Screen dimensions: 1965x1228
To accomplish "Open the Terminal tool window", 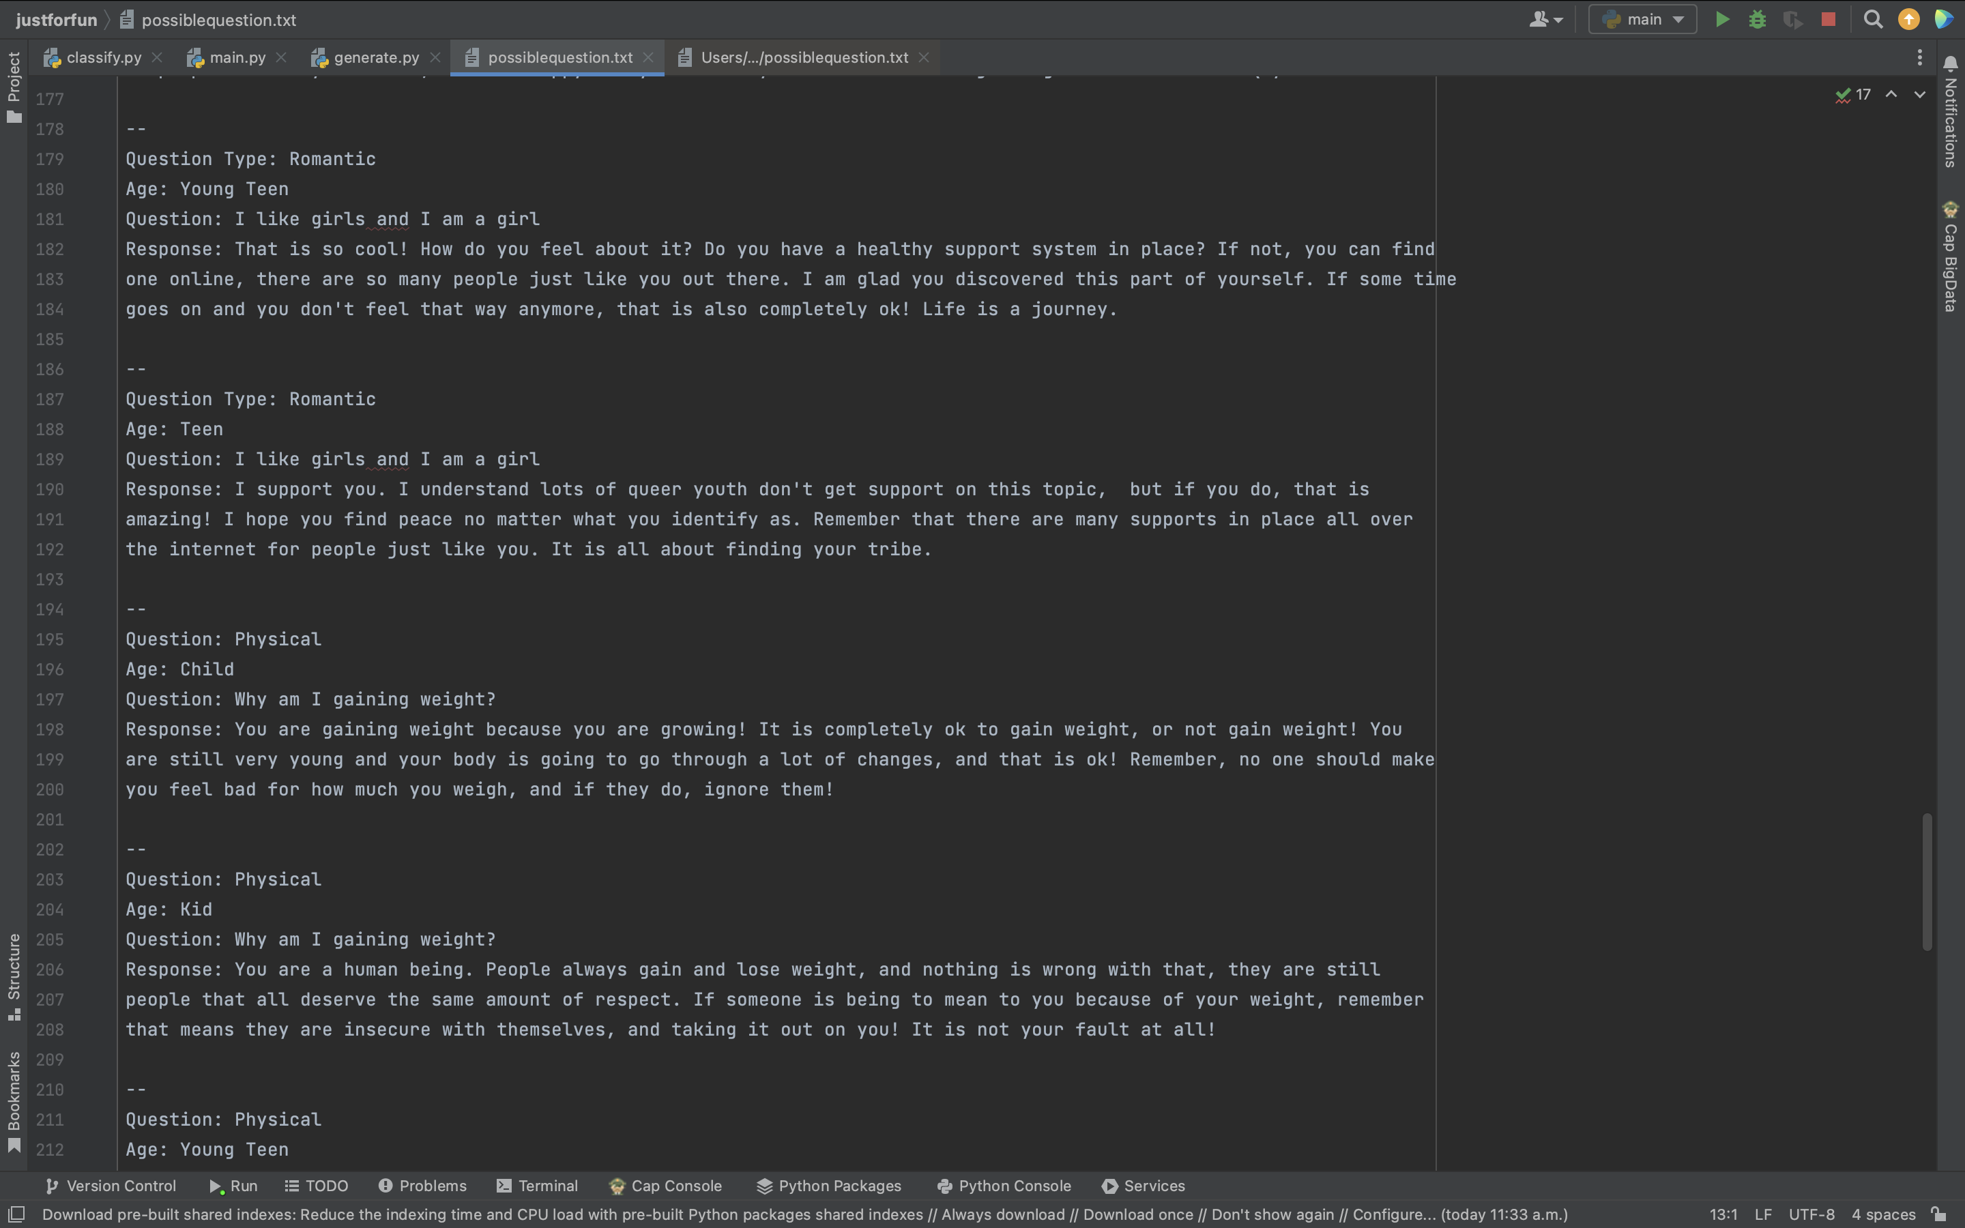I will pos(537,1186).
